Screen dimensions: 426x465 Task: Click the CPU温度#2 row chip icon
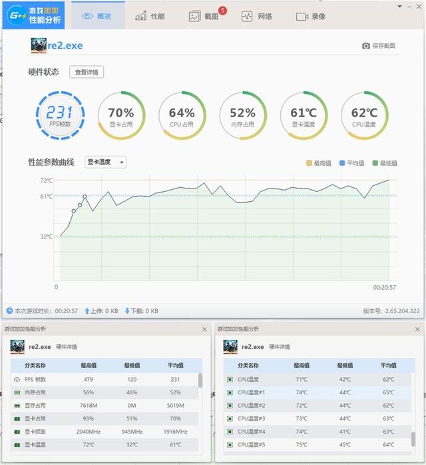coord(230,406)
